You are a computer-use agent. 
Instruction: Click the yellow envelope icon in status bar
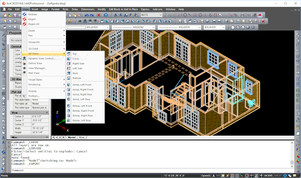coord(295,176)
